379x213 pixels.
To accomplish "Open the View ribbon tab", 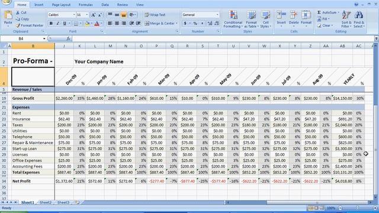I will click(x=140, y=5).
